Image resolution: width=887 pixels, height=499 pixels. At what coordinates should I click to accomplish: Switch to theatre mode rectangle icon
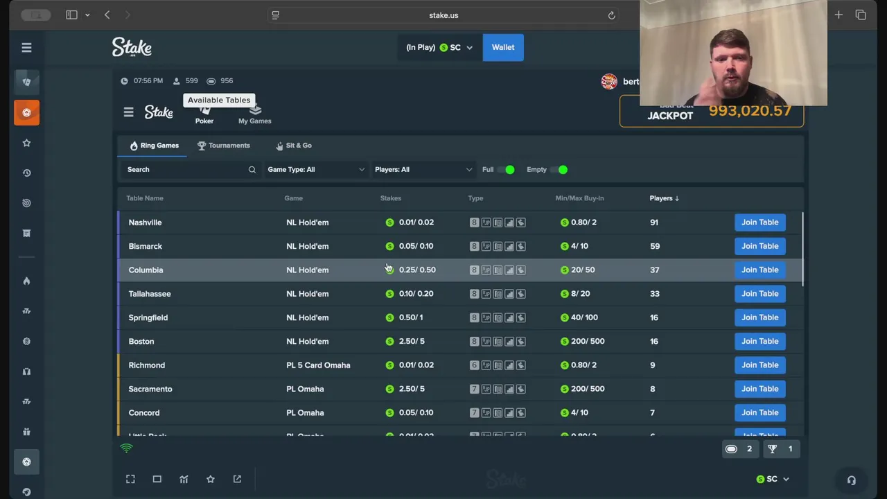(157, 479)
